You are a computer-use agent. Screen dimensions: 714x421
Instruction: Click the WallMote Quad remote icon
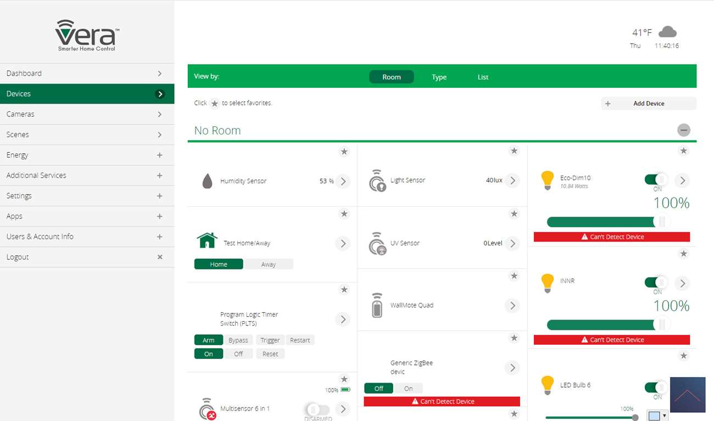pyautogui.click(x=377, y=305)
